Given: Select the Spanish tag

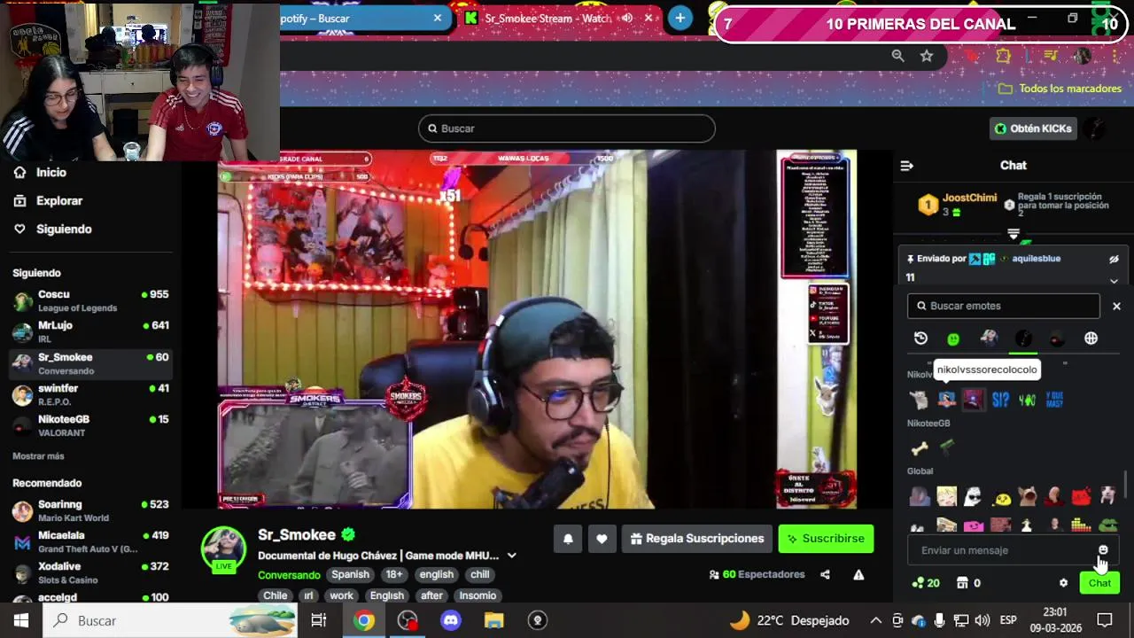Looking at the screenshot, I should (350, 574).
